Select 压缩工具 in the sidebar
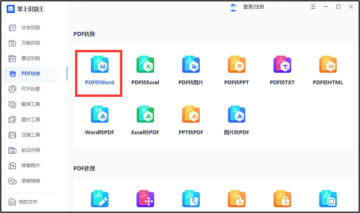This screenshot has height=213, width=360. coord(31,135)
